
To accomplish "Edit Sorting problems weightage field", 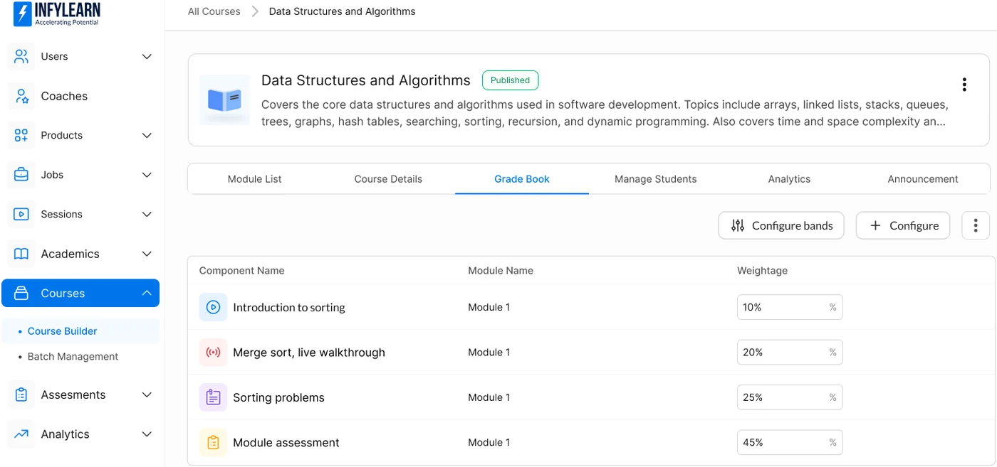I will tap(790, 397).
